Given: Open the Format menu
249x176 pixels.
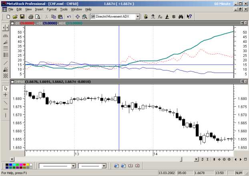Looking at the screenshot, I should click(52, 9).
